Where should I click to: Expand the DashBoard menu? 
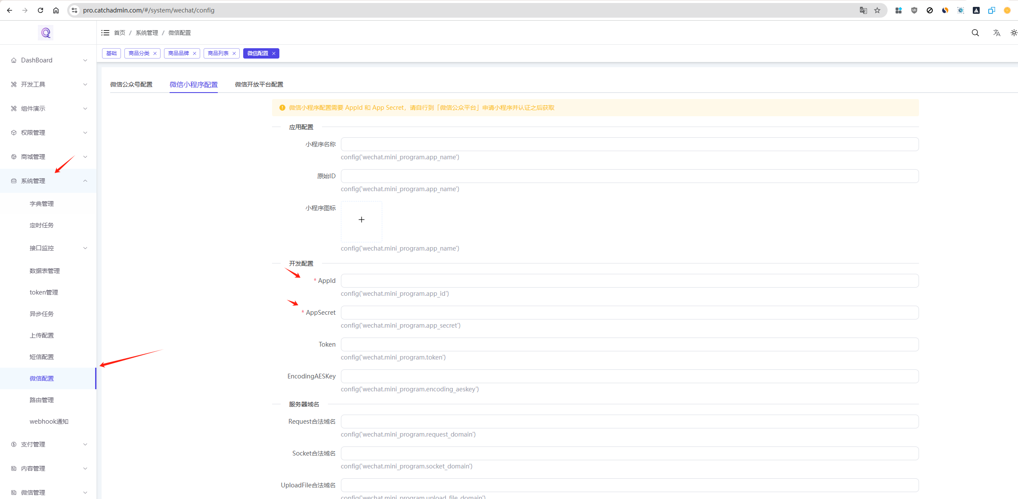(48, 60)
